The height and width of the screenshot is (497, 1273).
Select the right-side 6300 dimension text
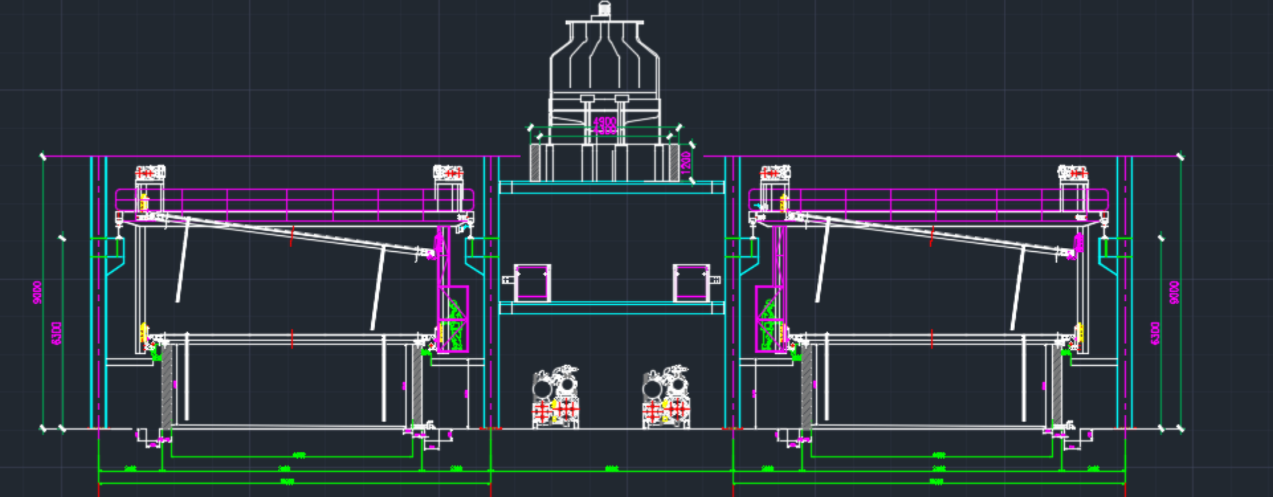(x=1155, y=333)
